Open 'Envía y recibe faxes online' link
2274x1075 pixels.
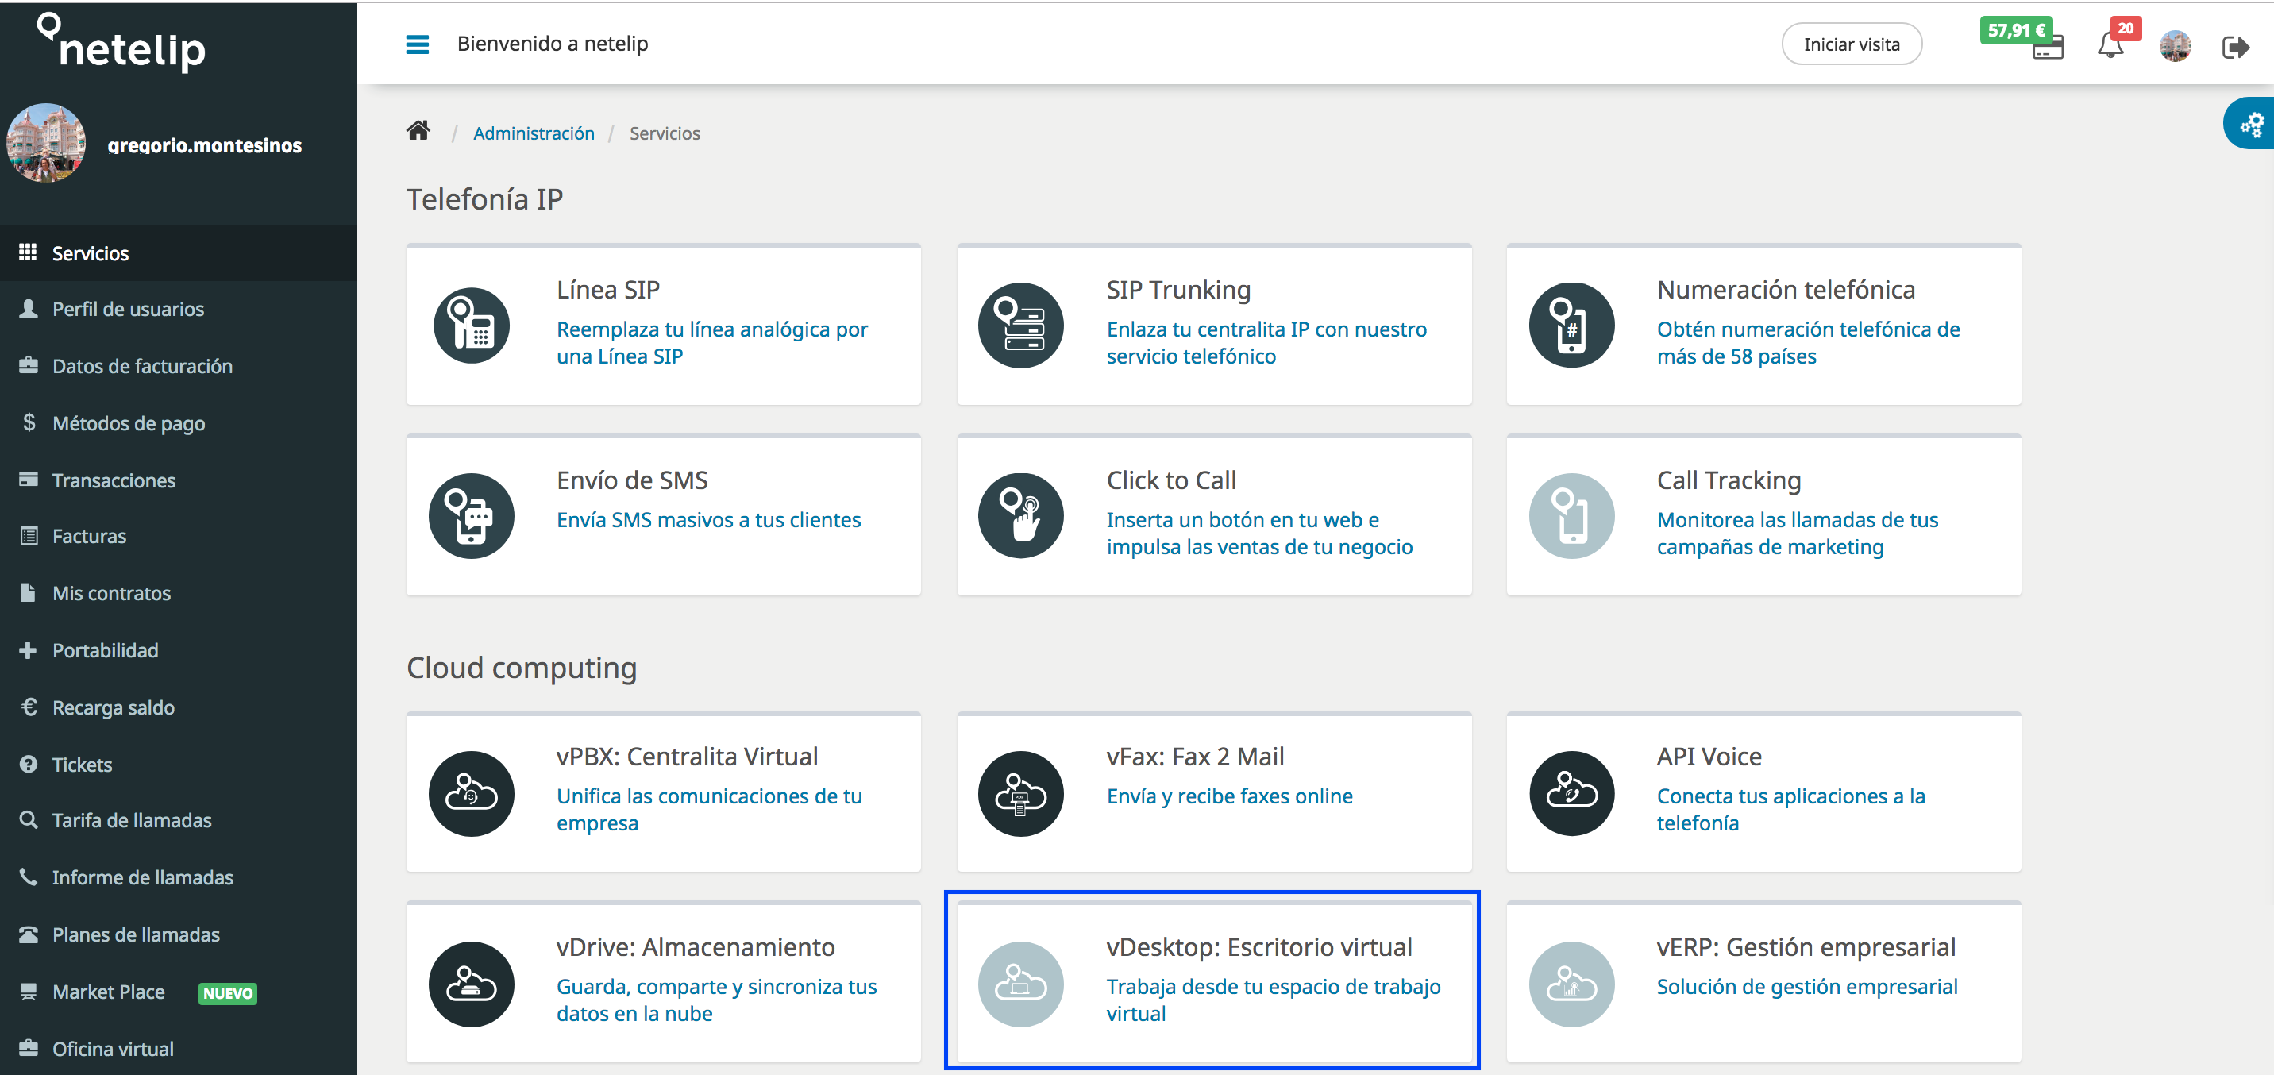(1229, 796)
